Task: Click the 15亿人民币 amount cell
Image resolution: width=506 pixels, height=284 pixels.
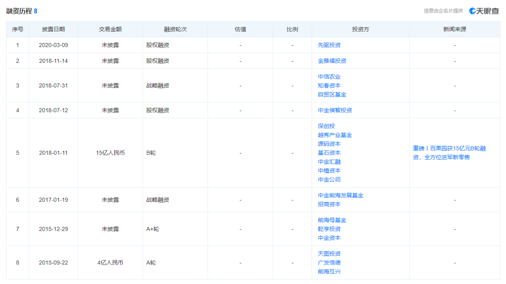Action: pyautogui.click(x=111, y=153)
